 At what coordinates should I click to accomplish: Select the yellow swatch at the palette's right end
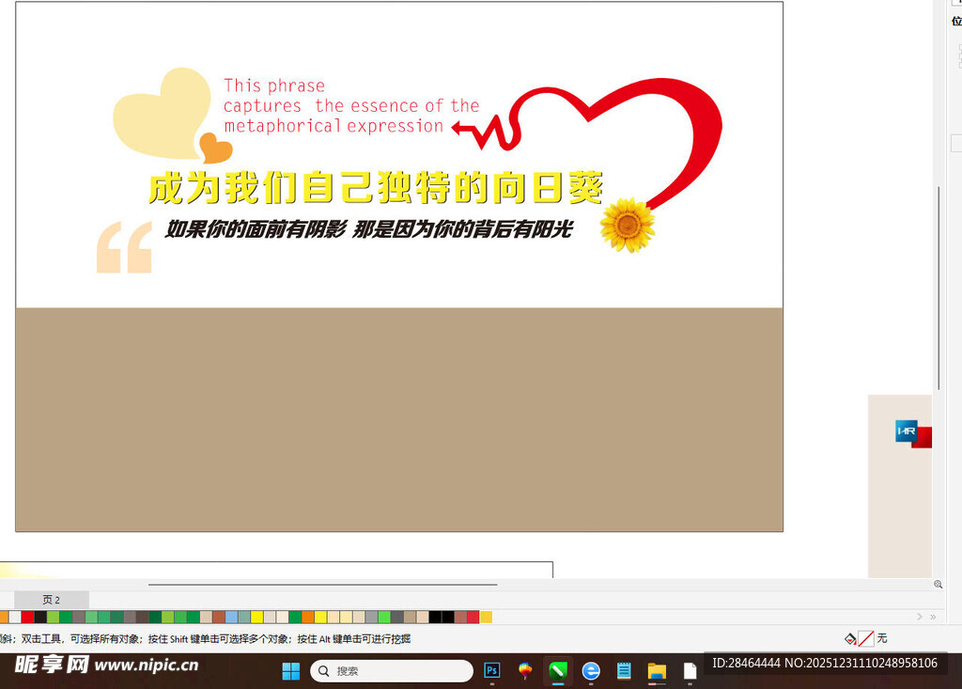[x=487, y=617]
